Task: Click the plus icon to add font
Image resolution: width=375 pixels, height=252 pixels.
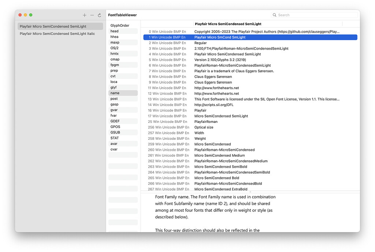Action: (x=85, y=15)
